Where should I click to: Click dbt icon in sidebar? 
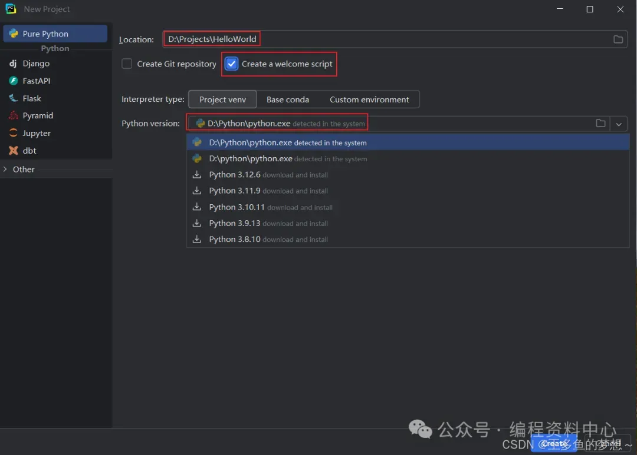[14, 151]
